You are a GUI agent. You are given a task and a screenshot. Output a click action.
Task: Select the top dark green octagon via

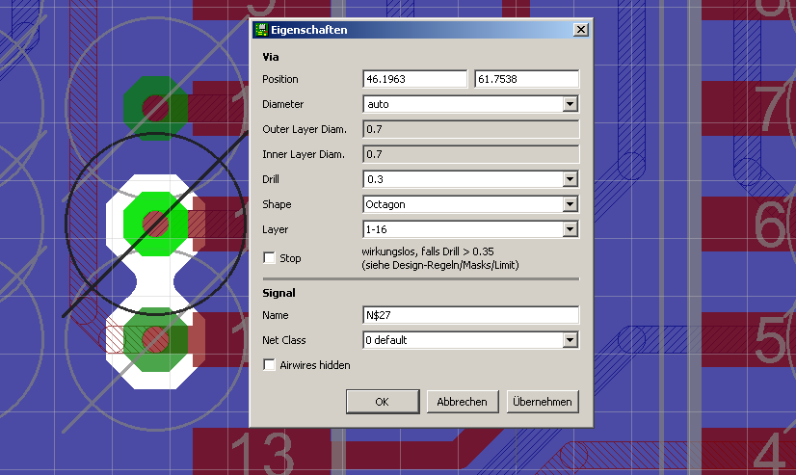[155, 108]
